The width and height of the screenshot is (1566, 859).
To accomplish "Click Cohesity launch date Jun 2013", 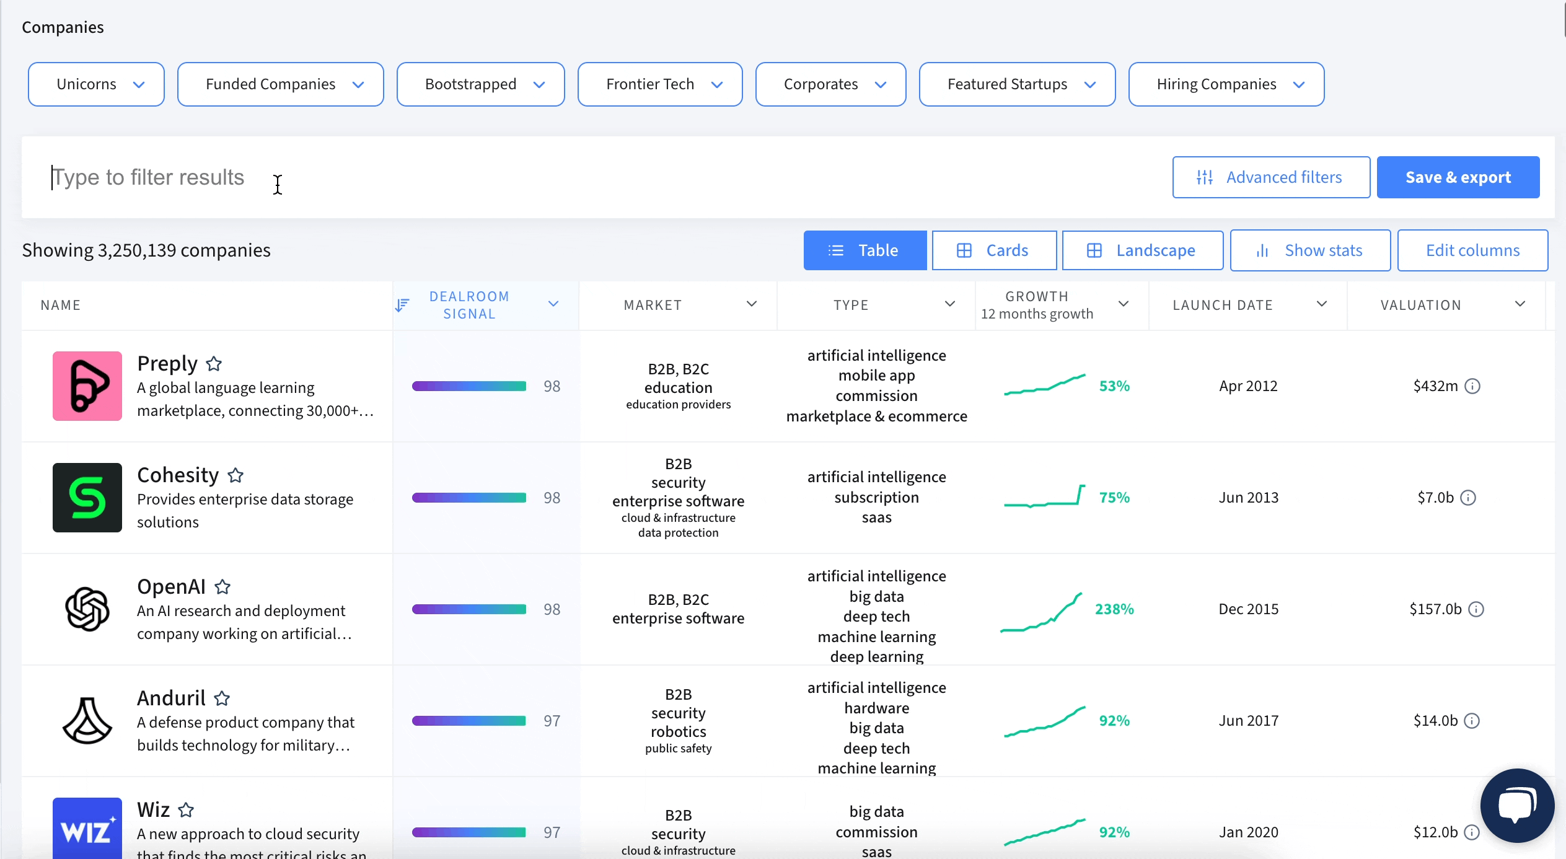I will pos(1248,498).
